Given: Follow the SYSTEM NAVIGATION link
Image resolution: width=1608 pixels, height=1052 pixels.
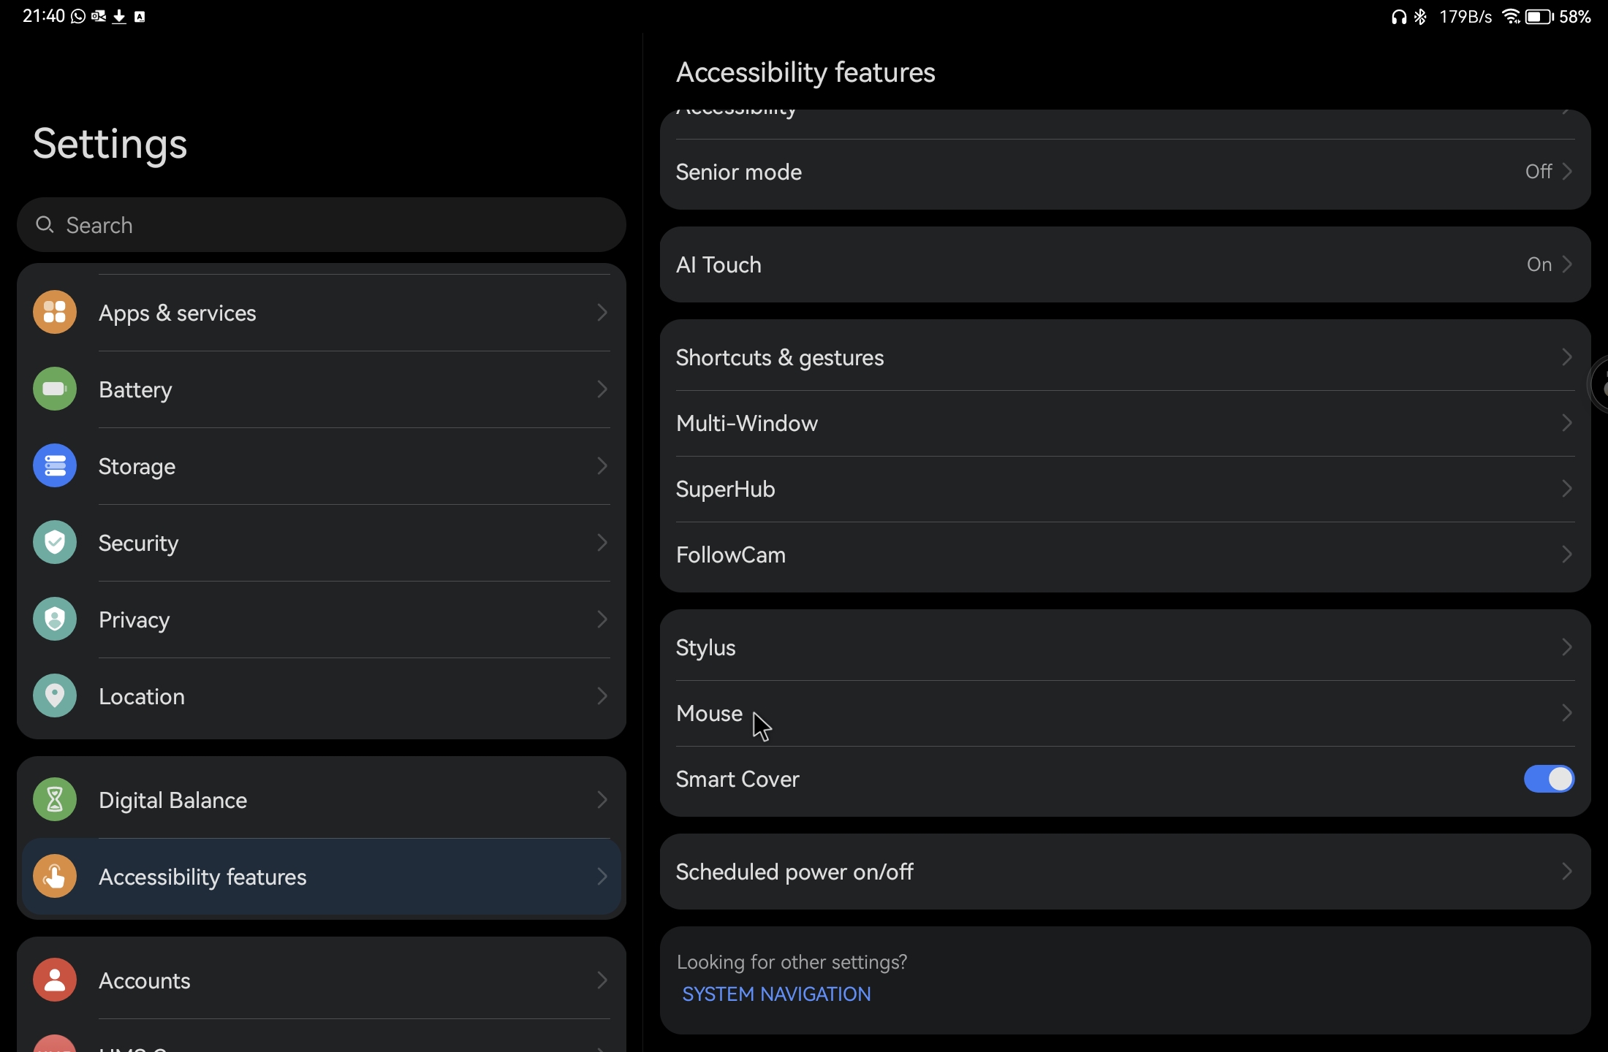Looking at the screenshot, I should tap(776, 994).
